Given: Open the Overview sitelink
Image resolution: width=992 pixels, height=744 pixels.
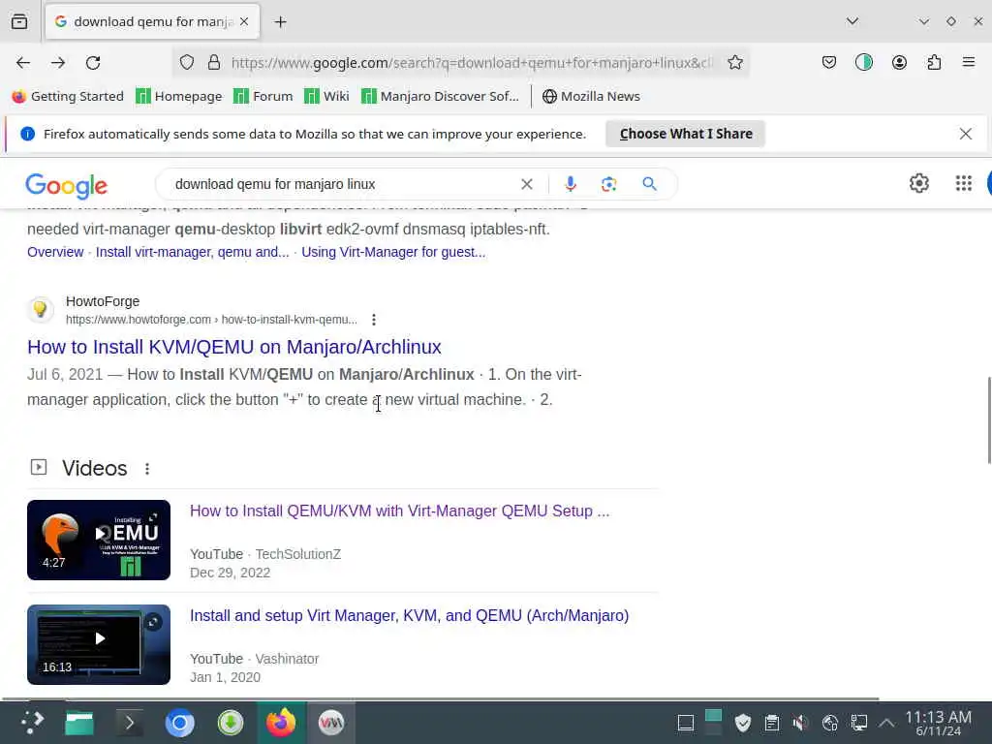Looking at the screenshot, I should point(55,252).
